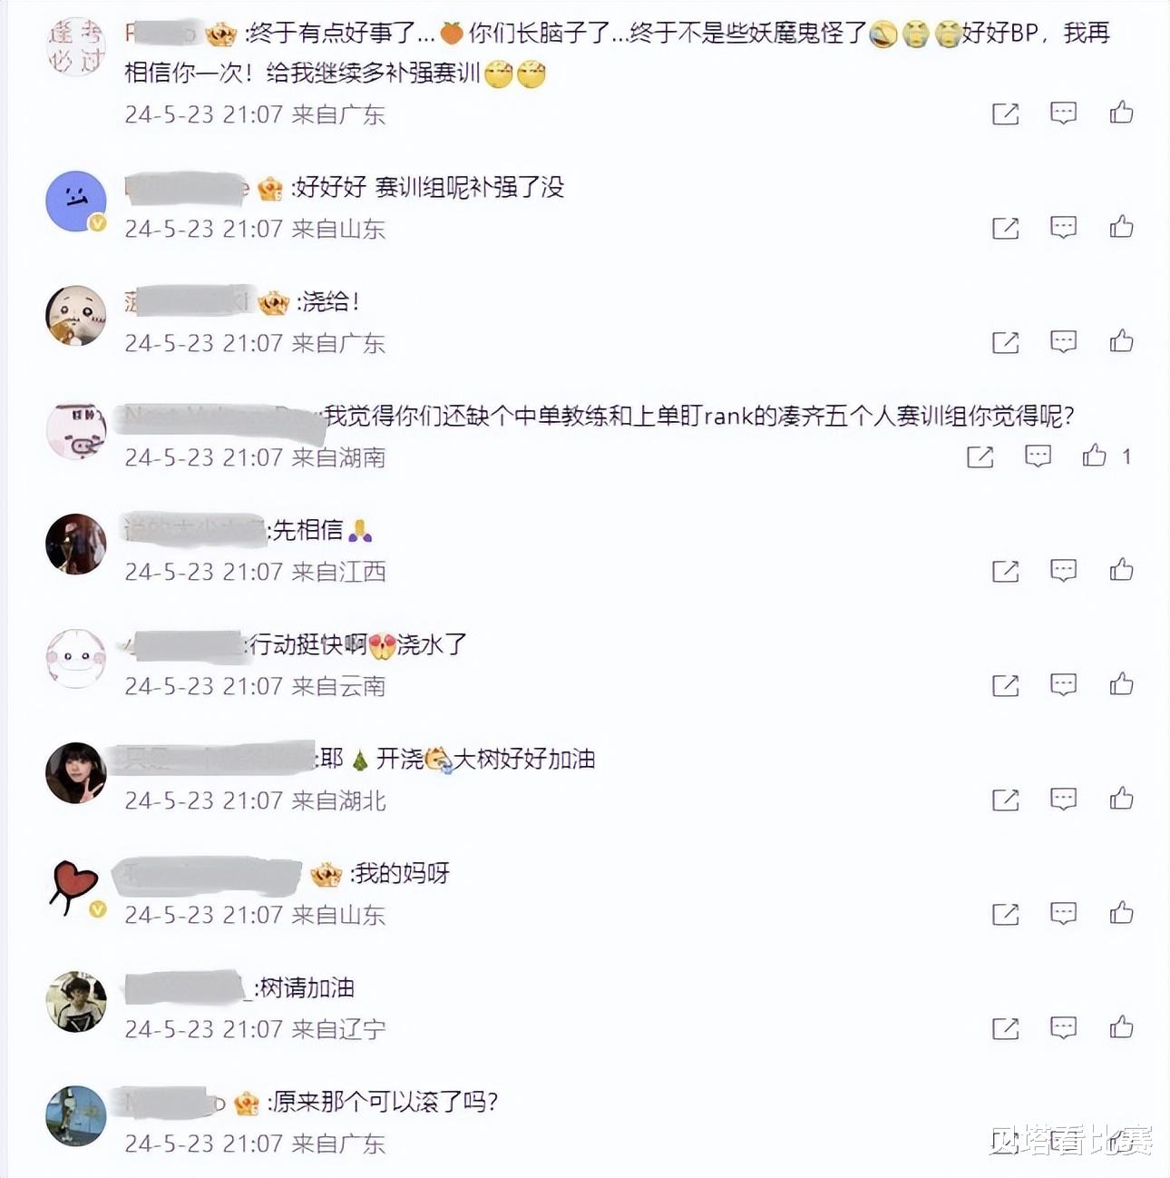Open the crown badge beside 我的妈呀 comment
This screenshot has width=1170, height=1178.
coord(326,875)
